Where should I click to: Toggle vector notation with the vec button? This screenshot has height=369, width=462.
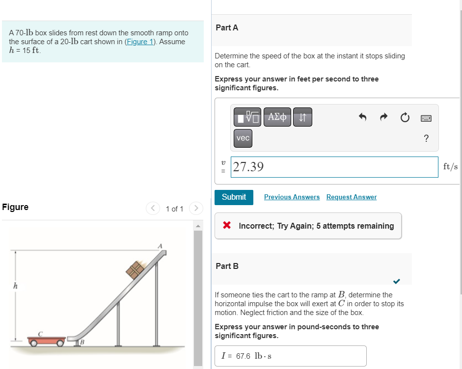[243, 138]
